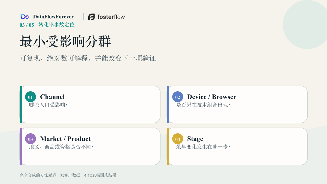Image resolution: width=327 pixels, height=184 pixels.
Task: Click the DataFlowForever brand name text
Action: click(53, 17)
